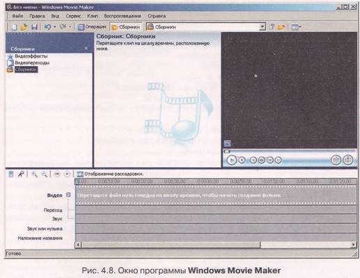Toggle the Сборники pane toolbar button
The height and width of the screenshot is (278, 360).
[125, 27]
